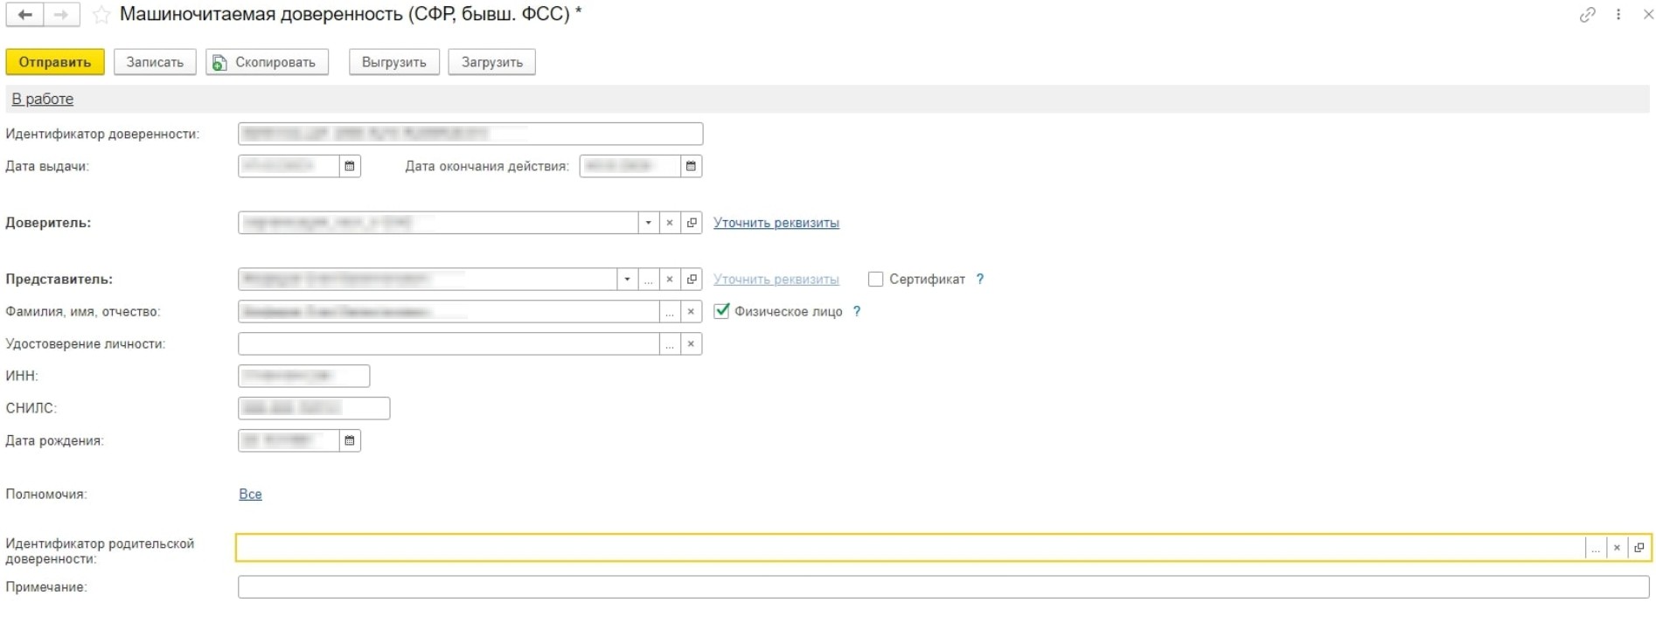Screen dimensions: 1656x637
Task: Open calendar for Дата окончания действия
Action: (691, 166)
